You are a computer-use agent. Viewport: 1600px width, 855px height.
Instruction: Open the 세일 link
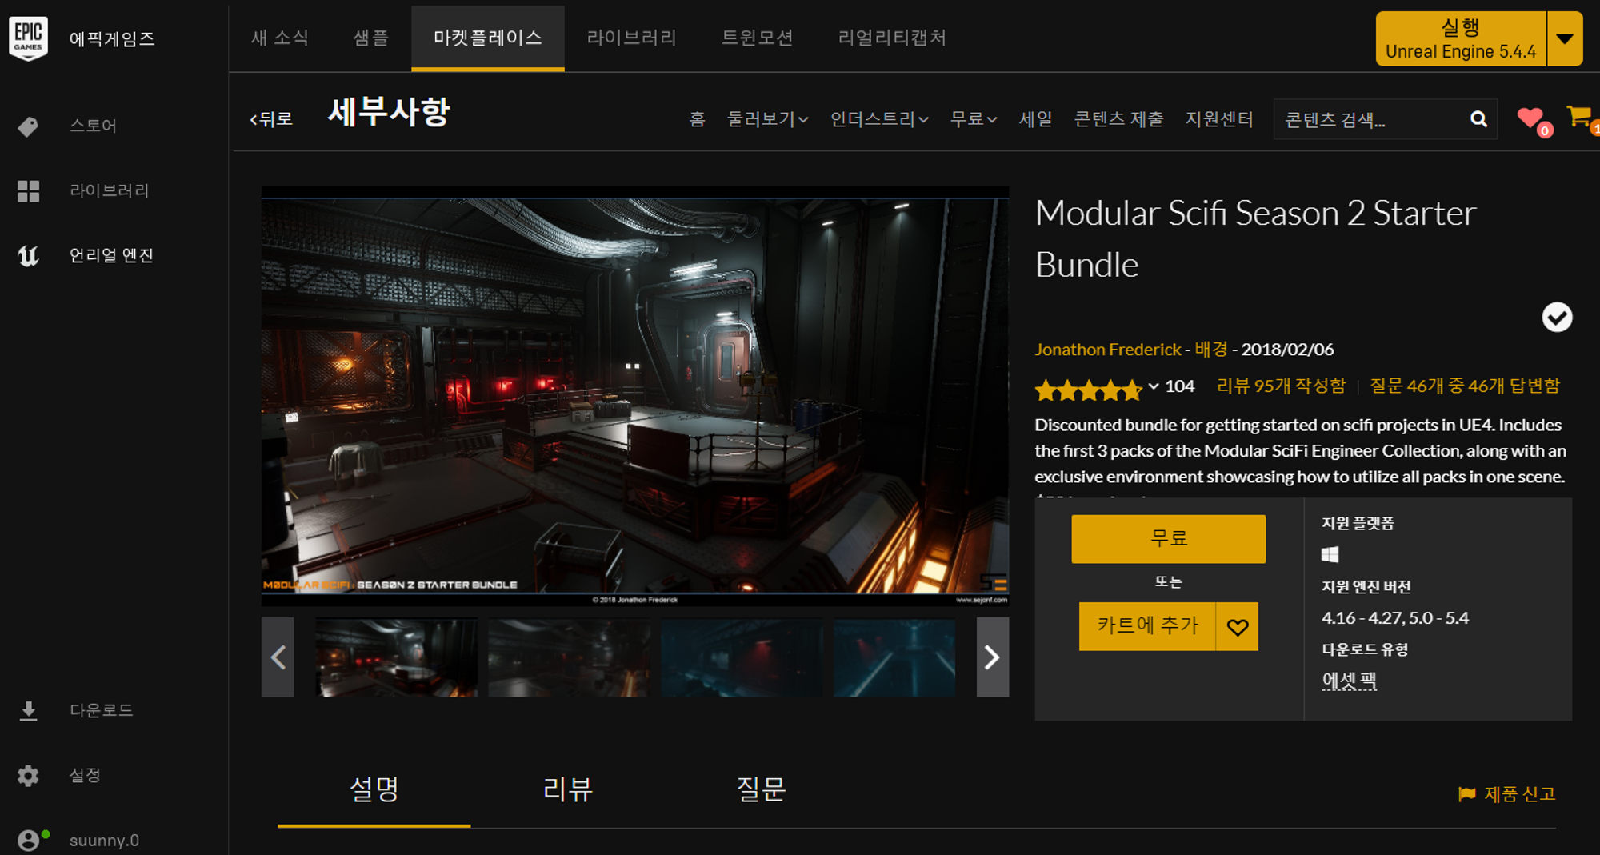click(1035, 119)
